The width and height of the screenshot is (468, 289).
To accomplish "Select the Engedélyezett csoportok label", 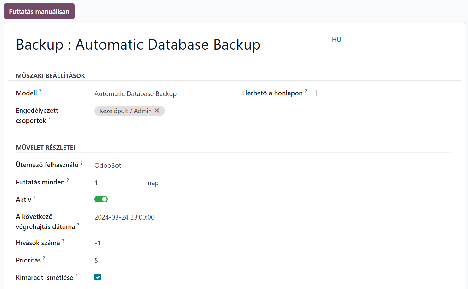I will point(37,115).
